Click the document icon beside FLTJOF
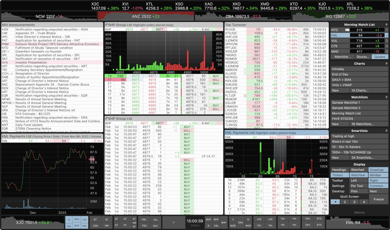The width and height of the screenshot is (390, 230). [x=245, y=96]
